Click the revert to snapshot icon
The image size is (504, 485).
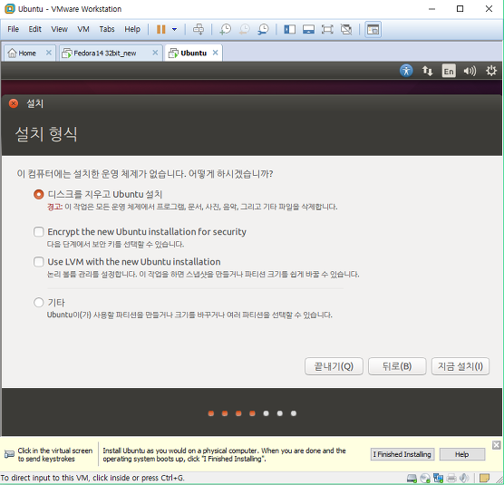tap(244, 29)
